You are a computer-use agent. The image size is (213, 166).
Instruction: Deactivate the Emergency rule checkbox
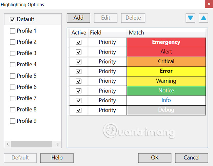(79, 42)
